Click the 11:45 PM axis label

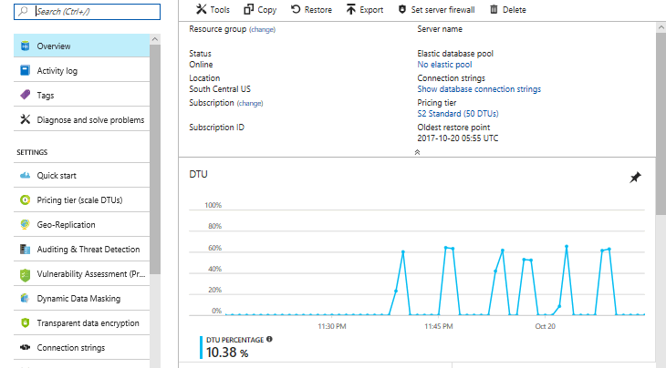coord(438,326)
